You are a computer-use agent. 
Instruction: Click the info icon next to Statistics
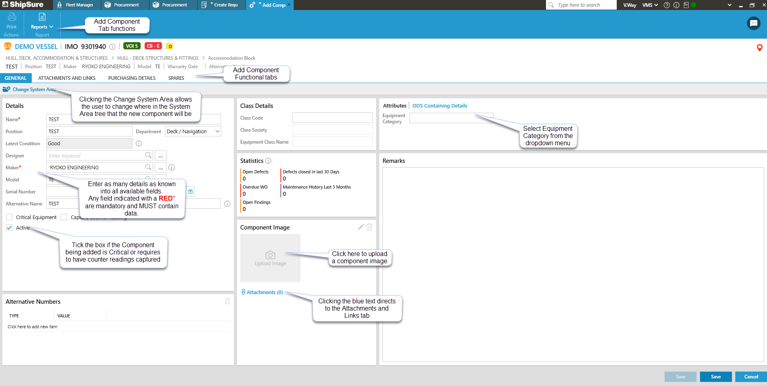click(x=268, y=161)
